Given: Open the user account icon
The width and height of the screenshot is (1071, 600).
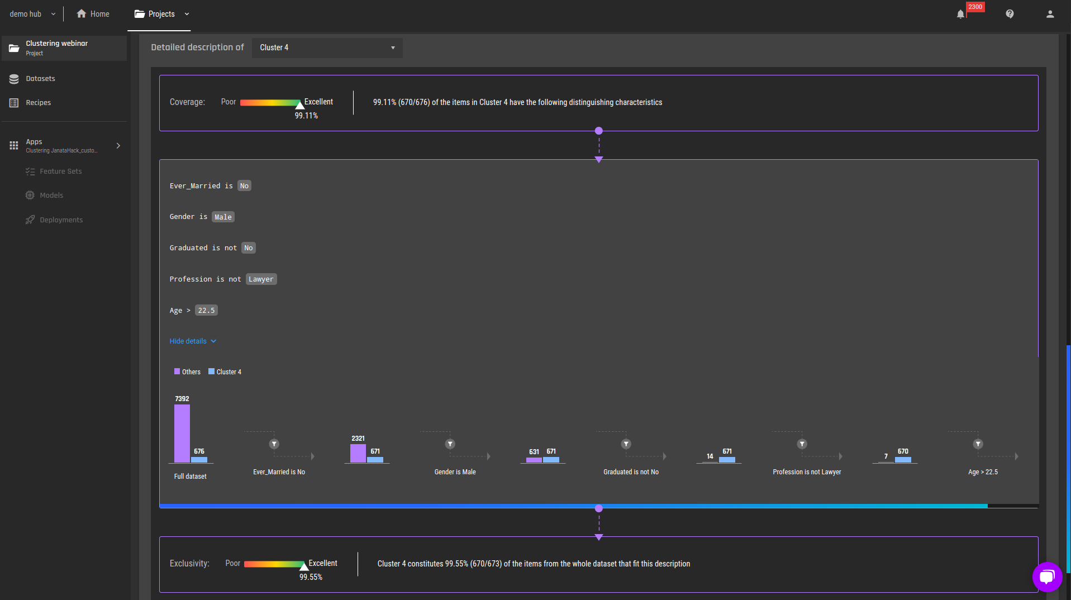Looking at the screenshot, I should click(x=1050, y=14).
